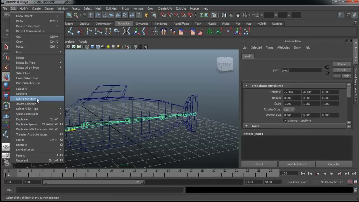Click the Attribute Editor vertical scrollbar

tap(349, 104)
